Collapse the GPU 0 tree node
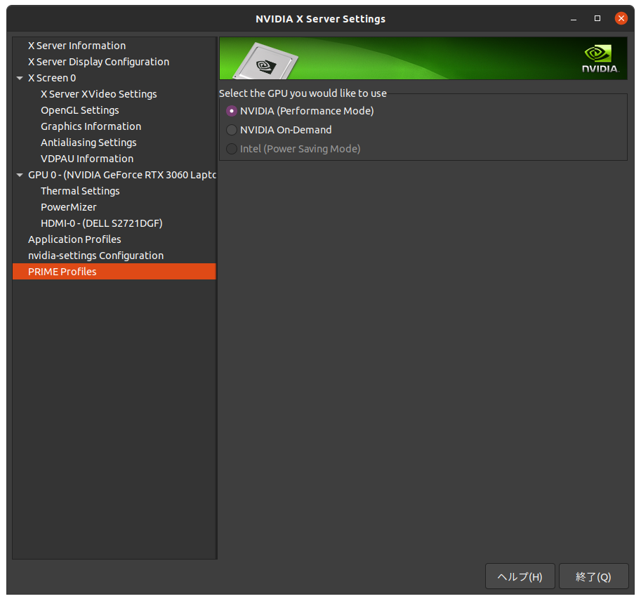The height and width of the screenshot is (601, 641). (x=20, y=175)
